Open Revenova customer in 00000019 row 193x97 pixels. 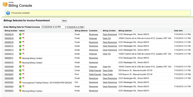coord(94,34)
